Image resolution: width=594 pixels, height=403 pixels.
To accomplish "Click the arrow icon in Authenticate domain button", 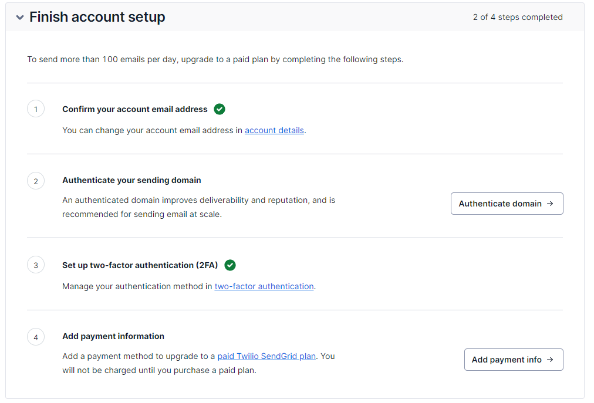I will point(550,204).
